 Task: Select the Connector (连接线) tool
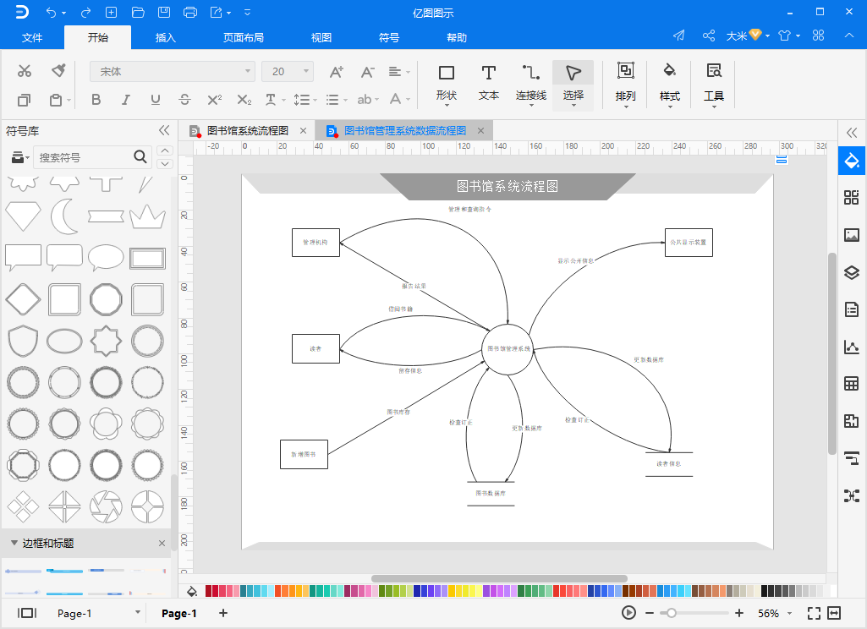point(531,84)
